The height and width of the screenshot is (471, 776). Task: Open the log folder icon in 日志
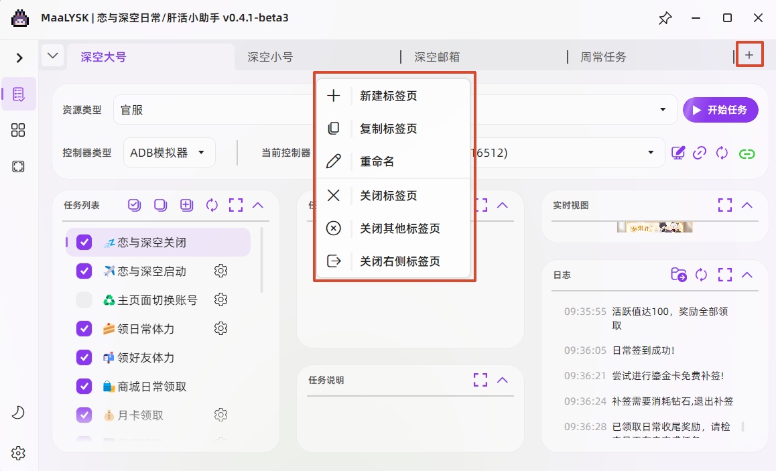679,275
